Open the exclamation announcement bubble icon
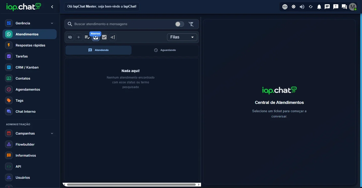362x188 pixels. (336, 7)
